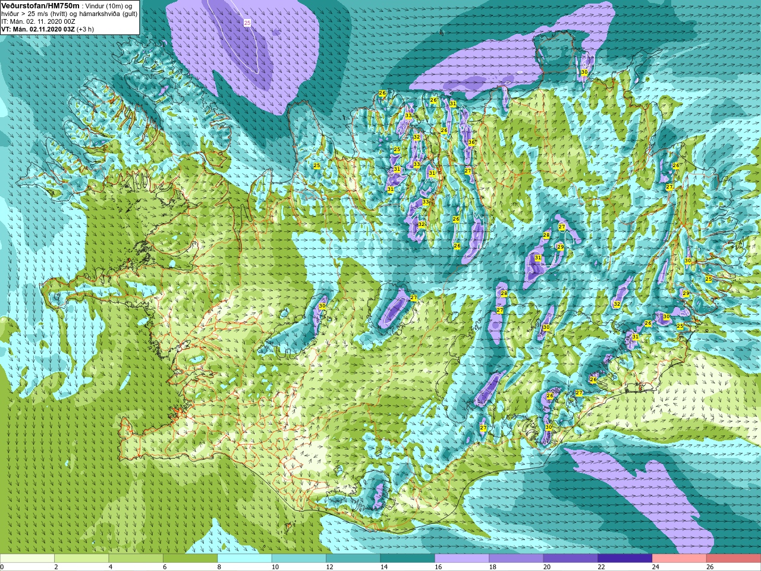Select the pink 24–26 scale swatch

680,559
